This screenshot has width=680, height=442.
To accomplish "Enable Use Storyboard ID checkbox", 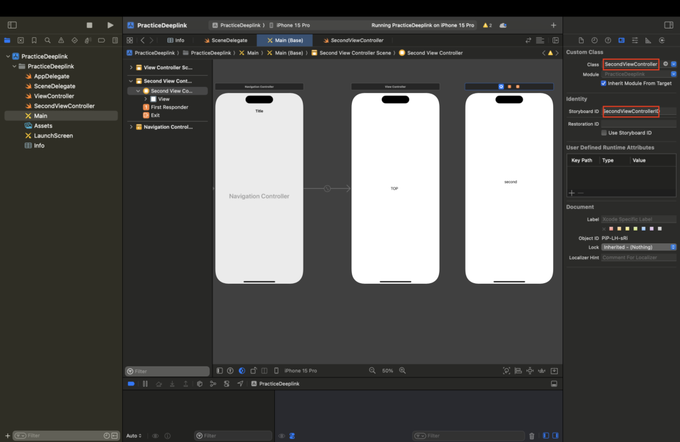I will (x=604, y=133).
